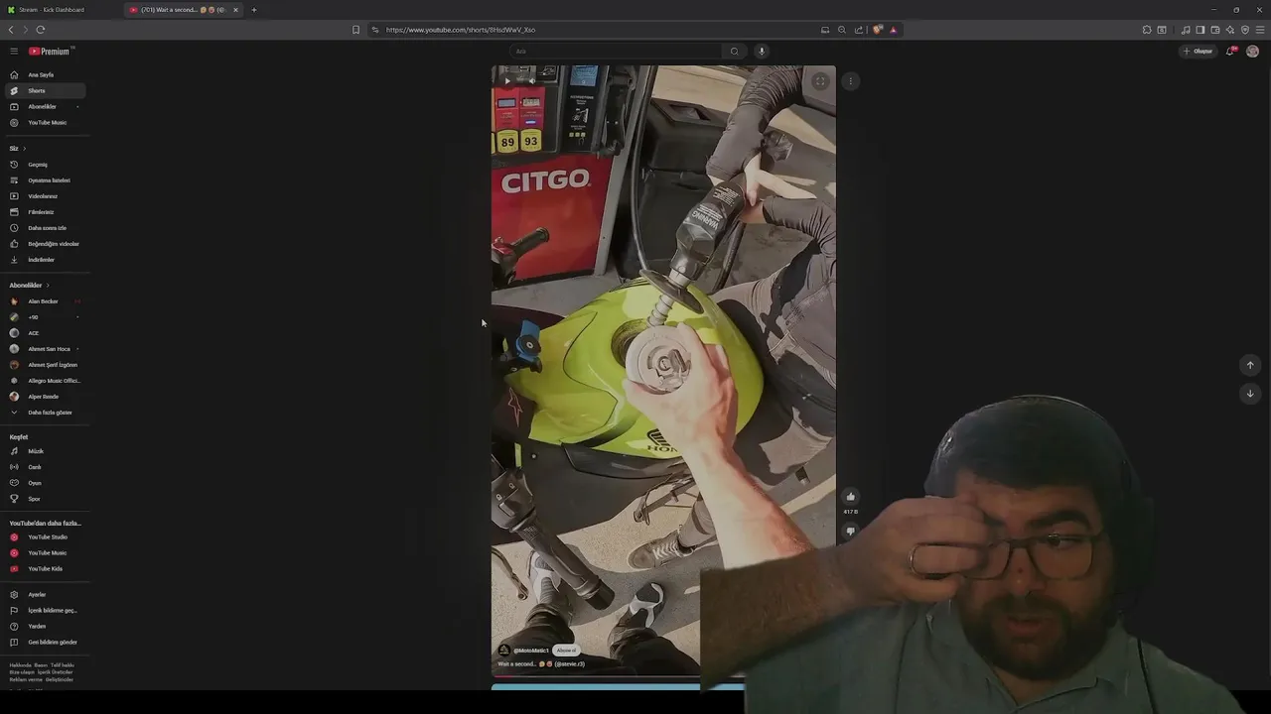Open browser extensions puzzle icon
This screenshot has height=714, width=1271.
1147,30
